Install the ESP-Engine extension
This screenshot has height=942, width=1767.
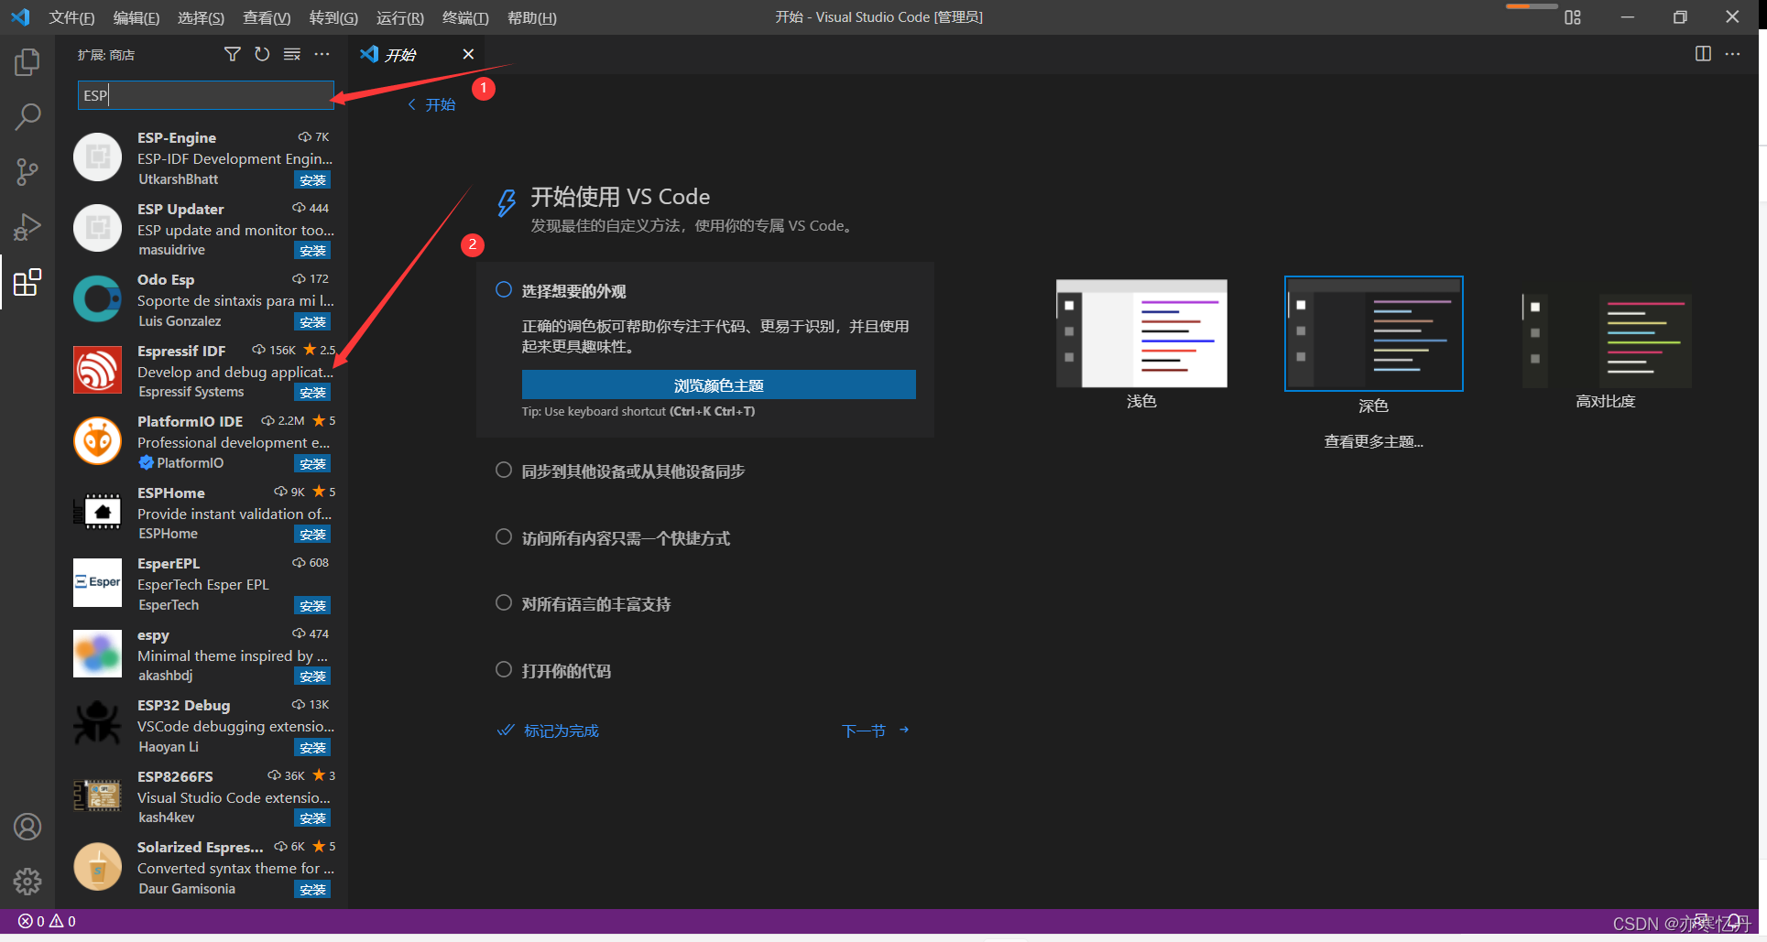(312, 180)
